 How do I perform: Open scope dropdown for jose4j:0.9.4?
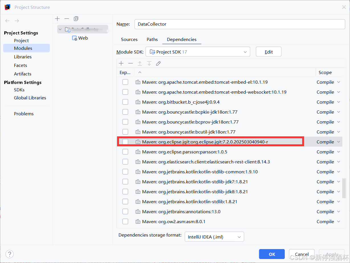point(339,102)
